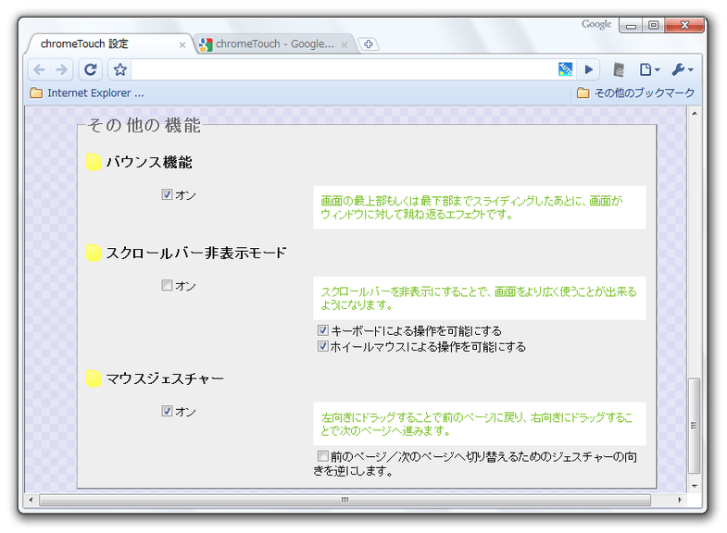This screenshot has width=727, height=533.
Task: Click the scrollbar-hiding description text
Action: (x=479, y=298)
